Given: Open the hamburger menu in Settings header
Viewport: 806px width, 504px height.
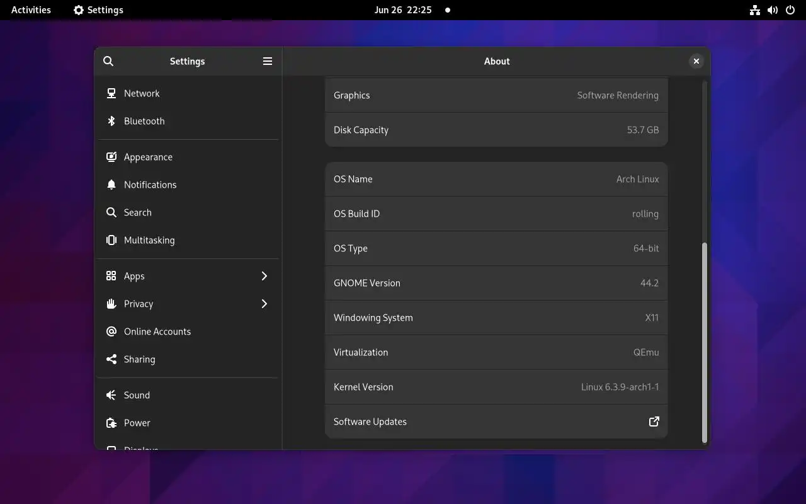Looking at the screenshot, I should click(268, 61).
